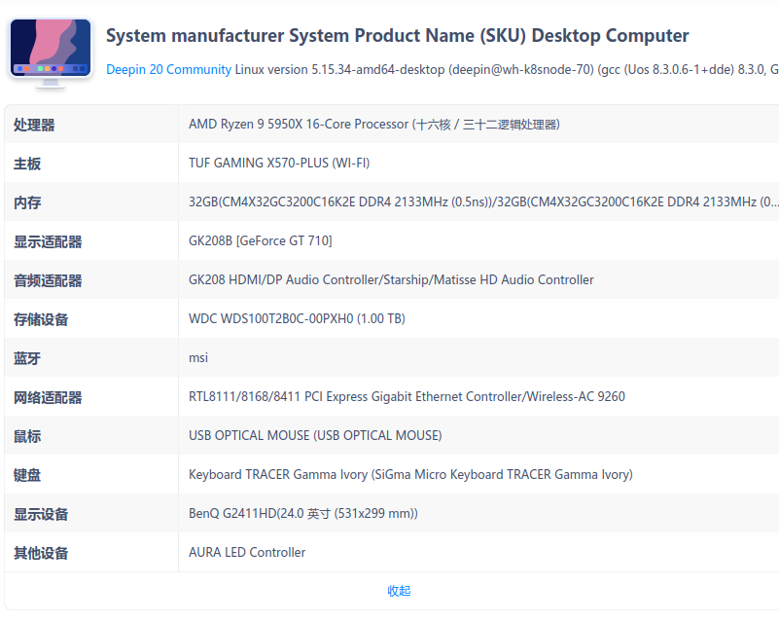
Task: Click the AMD Ryzen 9 5950X processor value
Action: point(373,125)
